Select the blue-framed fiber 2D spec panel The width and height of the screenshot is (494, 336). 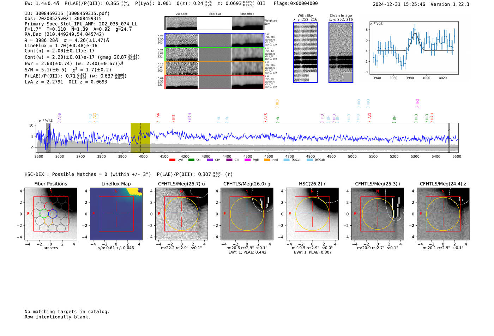(x=182, y=40)
